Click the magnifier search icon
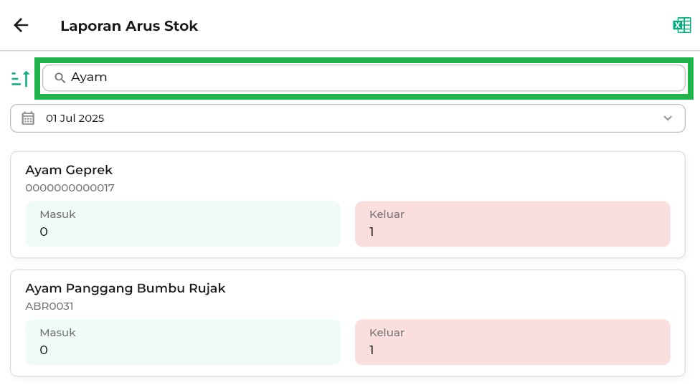 (60, 77)
